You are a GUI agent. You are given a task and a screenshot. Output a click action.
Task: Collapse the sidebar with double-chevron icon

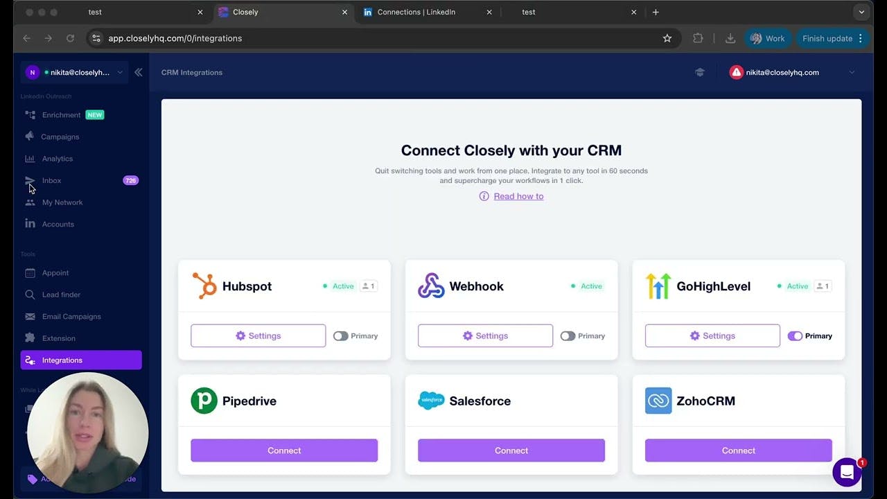tap(139, 72)
